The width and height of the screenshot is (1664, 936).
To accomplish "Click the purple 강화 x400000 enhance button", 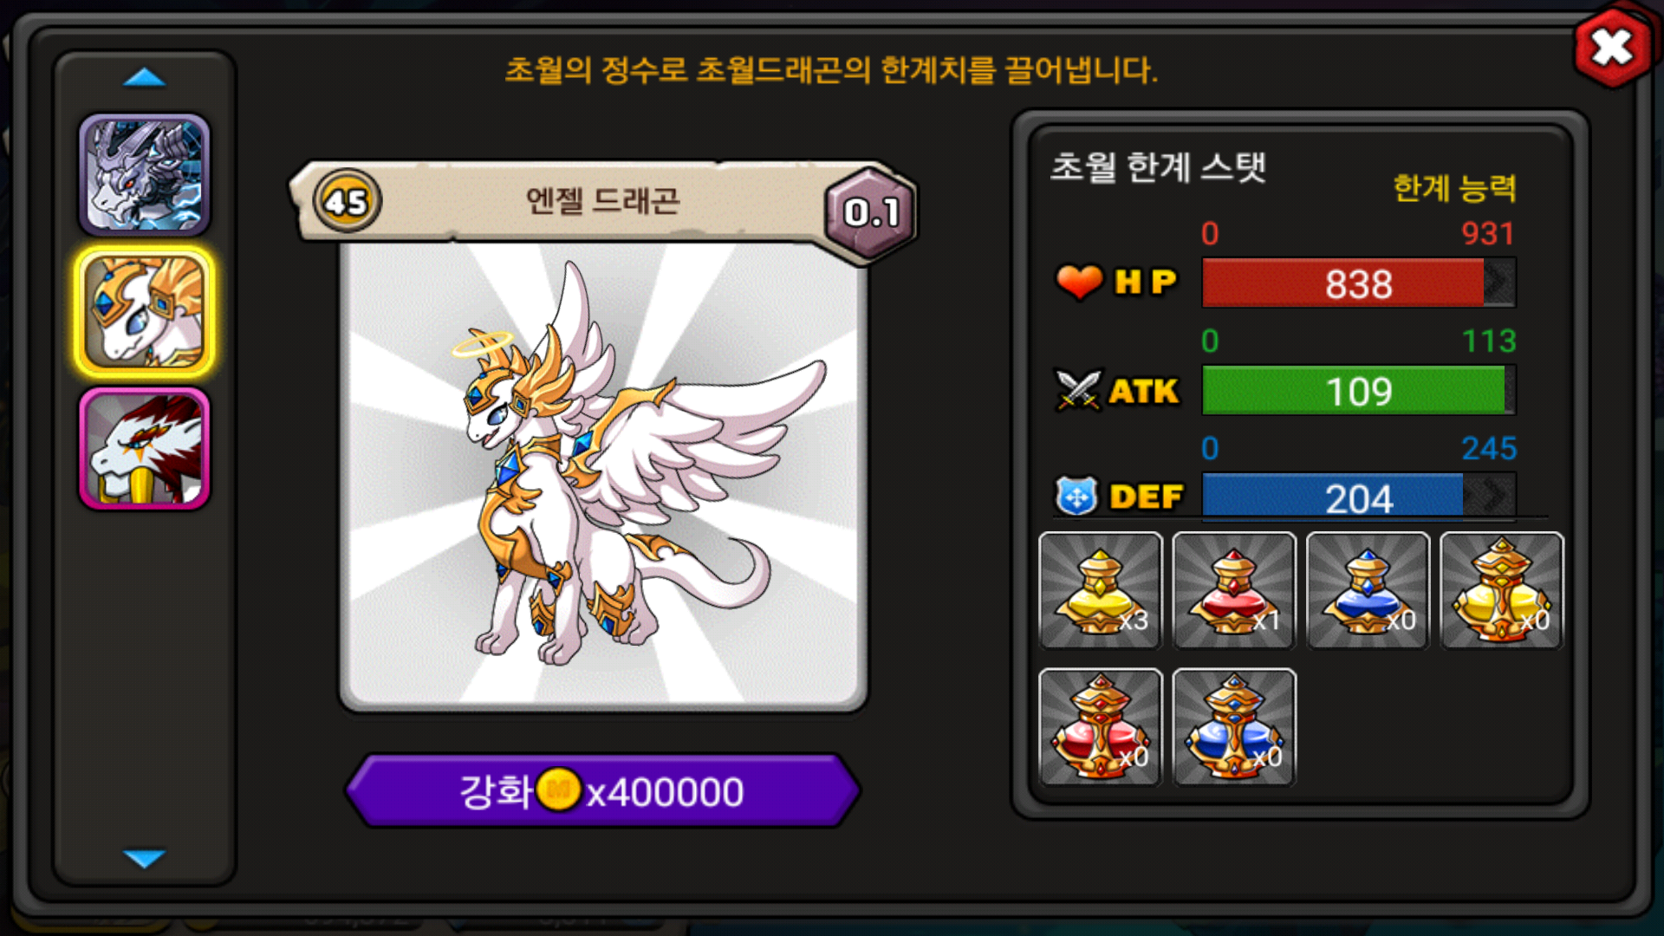I will point(602,790).
